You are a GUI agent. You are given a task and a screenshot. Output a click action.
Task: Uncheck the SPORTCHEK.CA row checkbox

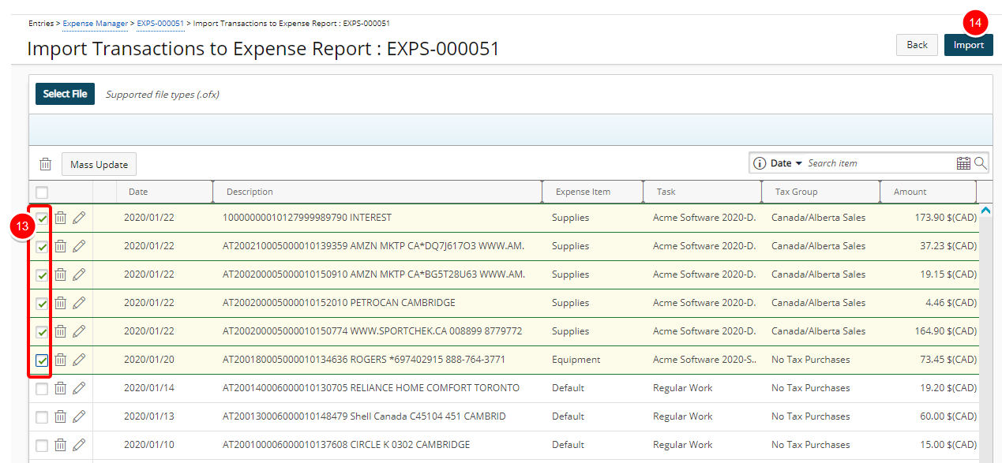point(42,332)
